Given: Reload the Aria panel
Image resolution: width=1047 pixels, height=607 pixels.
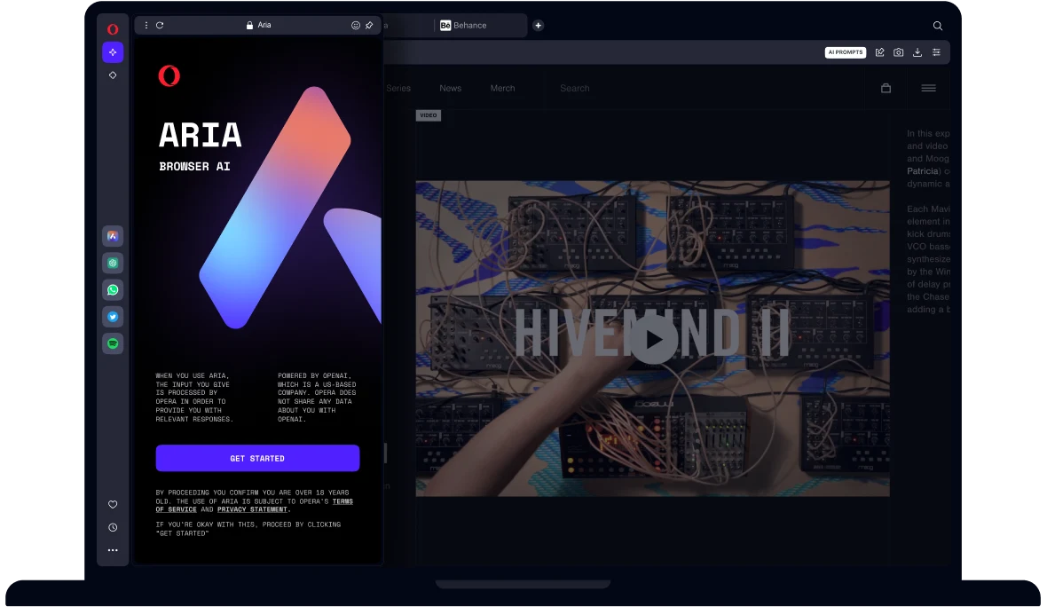Looking at the screenshot, I should (x=161, y=26).
